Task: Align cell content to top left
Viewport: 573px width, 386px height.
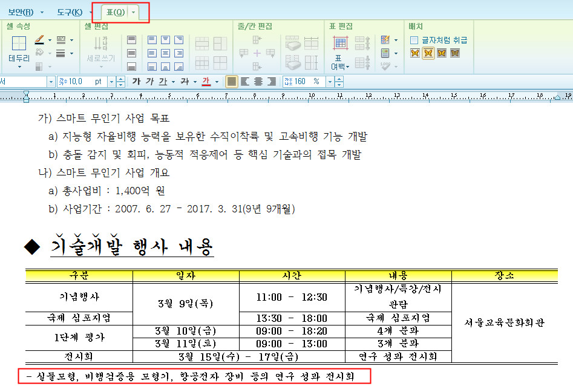Action: pyautogui.click(x=152, y=40)
